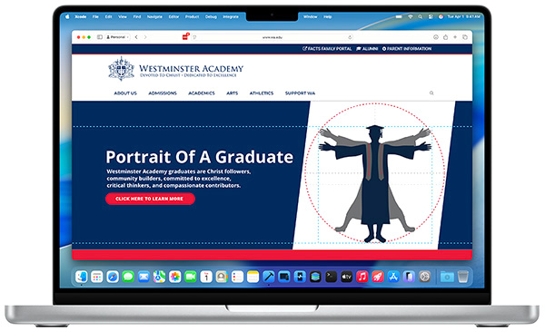Open App Store from the Dock
Image resolution: width=545 pixels, height=332 pixels.
393,277
